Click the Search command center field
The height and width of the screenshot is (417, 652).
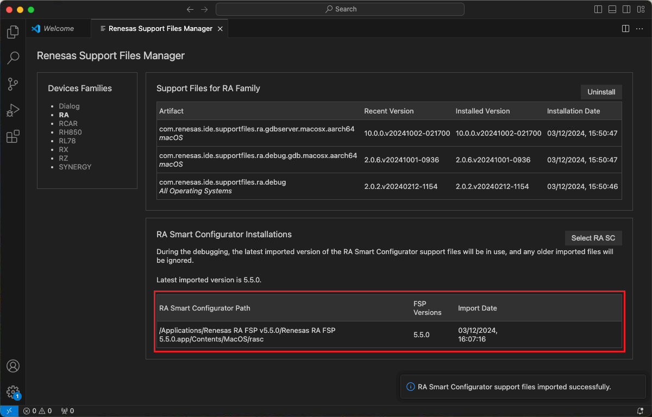[x=340, y=9]
